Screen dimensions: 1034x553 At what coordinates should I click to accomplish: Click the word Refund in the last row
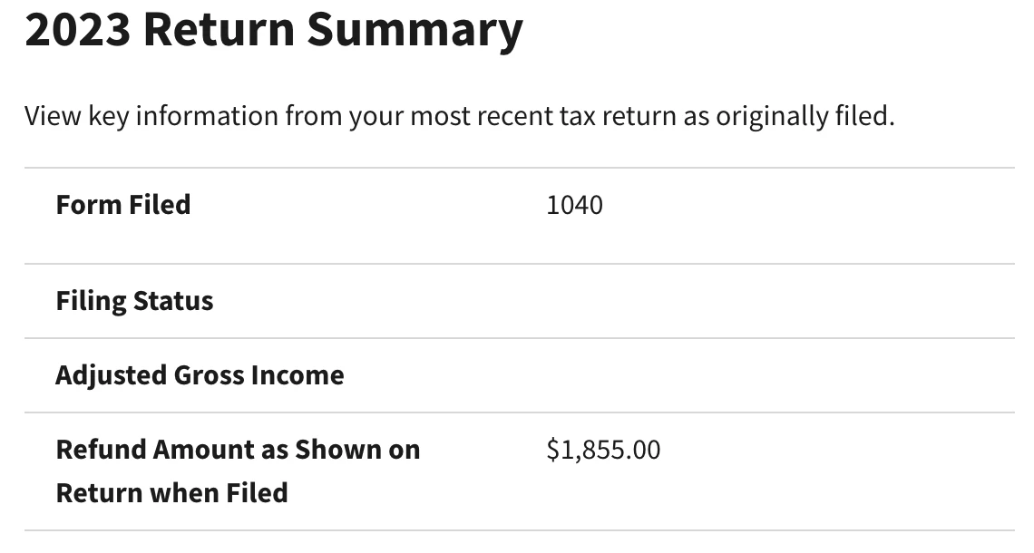[x=101, y=450]
